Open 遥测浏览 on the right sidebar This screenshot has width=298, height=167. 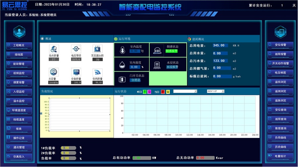coord(280,91)
